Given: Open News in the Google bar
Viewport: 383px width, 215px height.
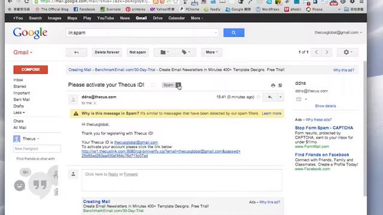Looking at the screenshot, I should (x=124, y=18).
